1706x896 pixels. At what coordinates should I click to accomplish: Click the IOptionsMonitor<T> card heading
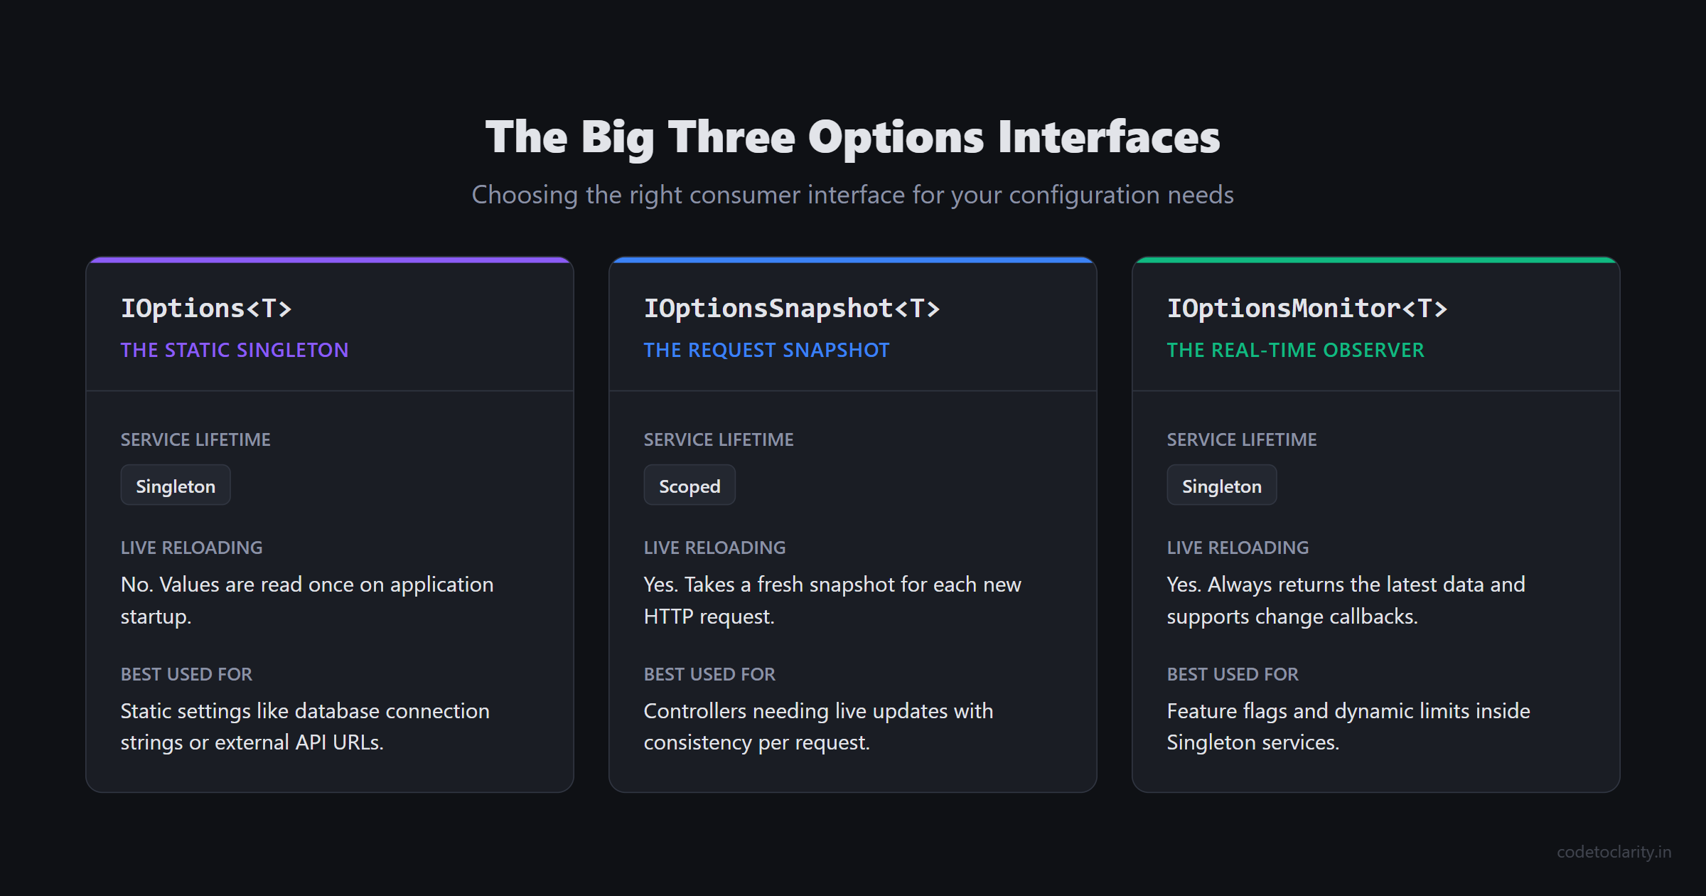coord(1307,309)
